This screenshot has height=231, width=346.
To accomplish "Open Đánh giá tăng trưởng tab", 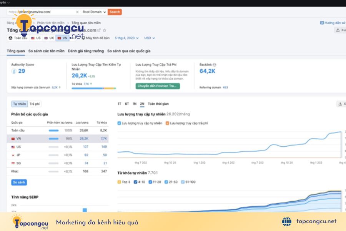I will (86, 51).
